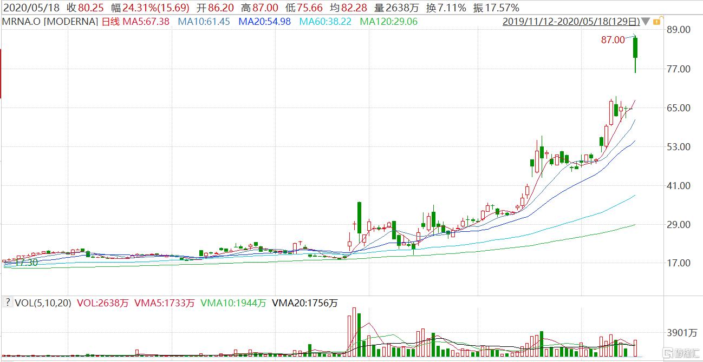Click the 3901万 volume axis label
703x362 pixels.
pyautogui.click(x=681, y=333)
